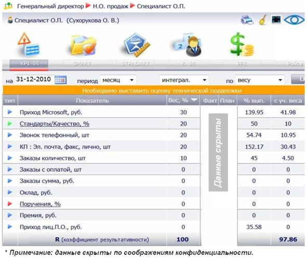The image size is (307, 259).
Task: Open the dollar coins PFR icon
Action: [242, 45]
